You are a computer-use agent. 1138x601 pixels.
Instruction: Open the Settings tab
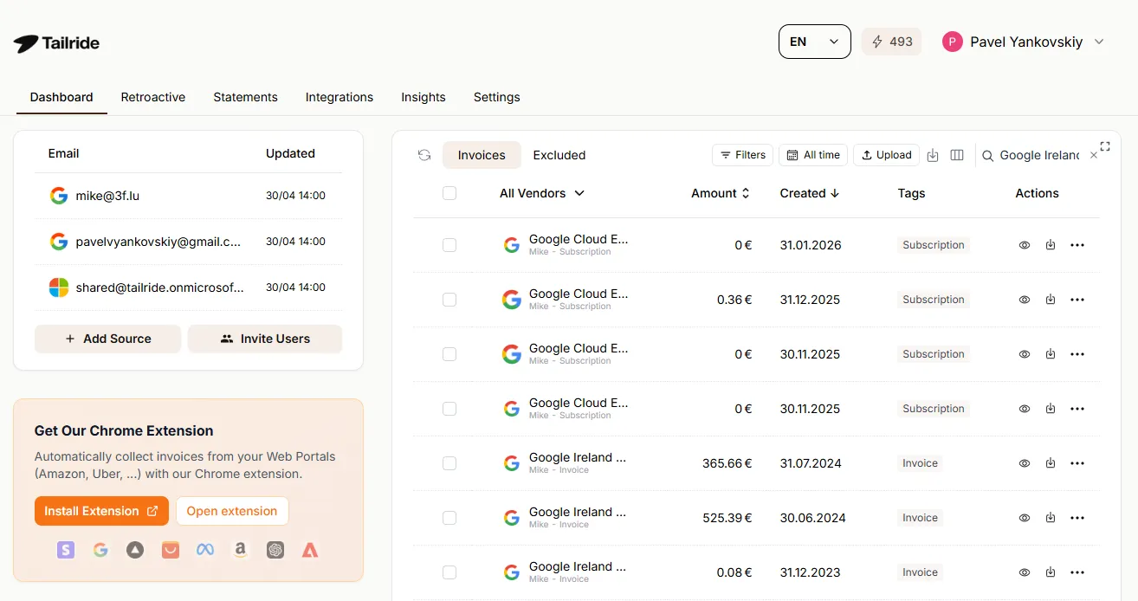point(497,97)
